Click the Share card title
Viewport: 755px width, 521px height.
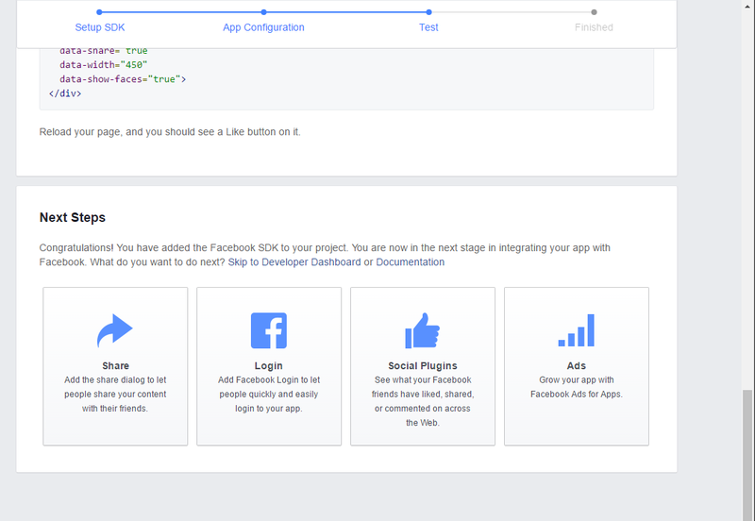pos(115,365)
